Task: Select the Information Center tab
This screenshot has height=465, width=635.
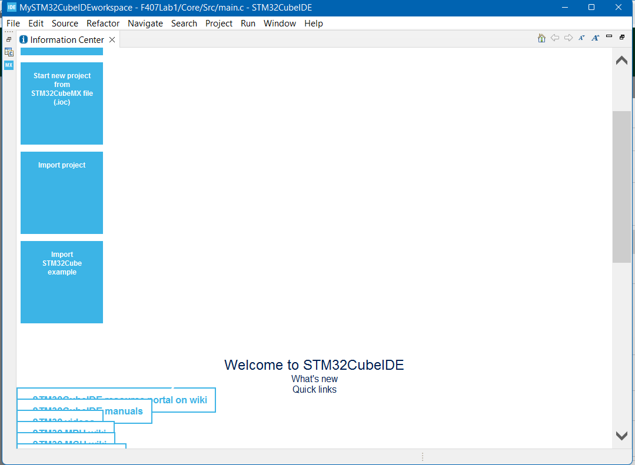Action: (65, 39)
